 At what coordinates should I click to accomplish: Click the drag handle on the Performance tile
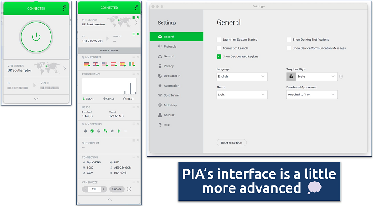pyautogui.click(x=134, y=74)
